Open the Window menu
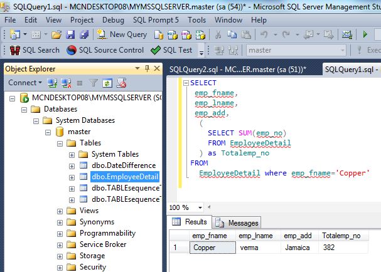Screen dimensions: 381x272 click(228, 20)
